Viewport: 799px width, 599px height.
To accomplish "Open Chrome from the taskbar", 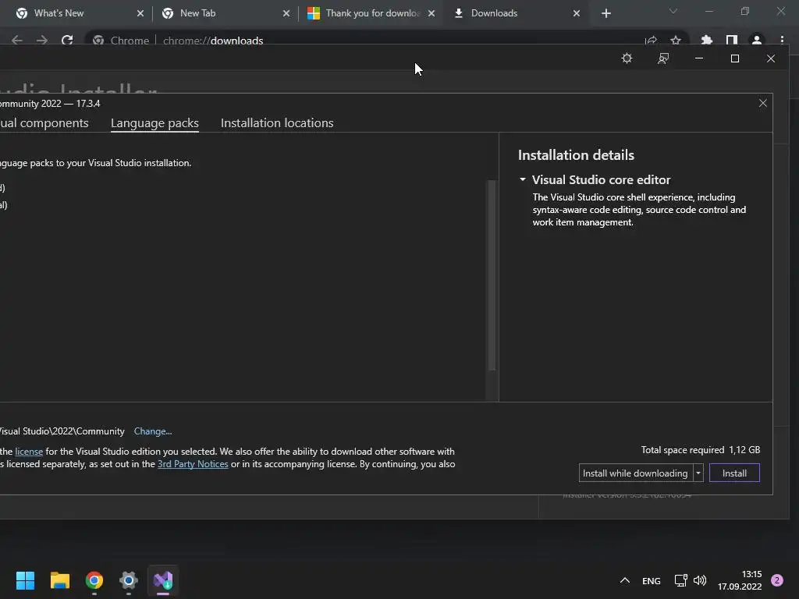I will click(94, 580).
